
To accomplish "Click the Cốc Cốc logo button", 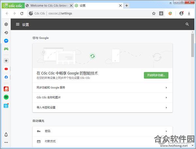I will [13, 6].
